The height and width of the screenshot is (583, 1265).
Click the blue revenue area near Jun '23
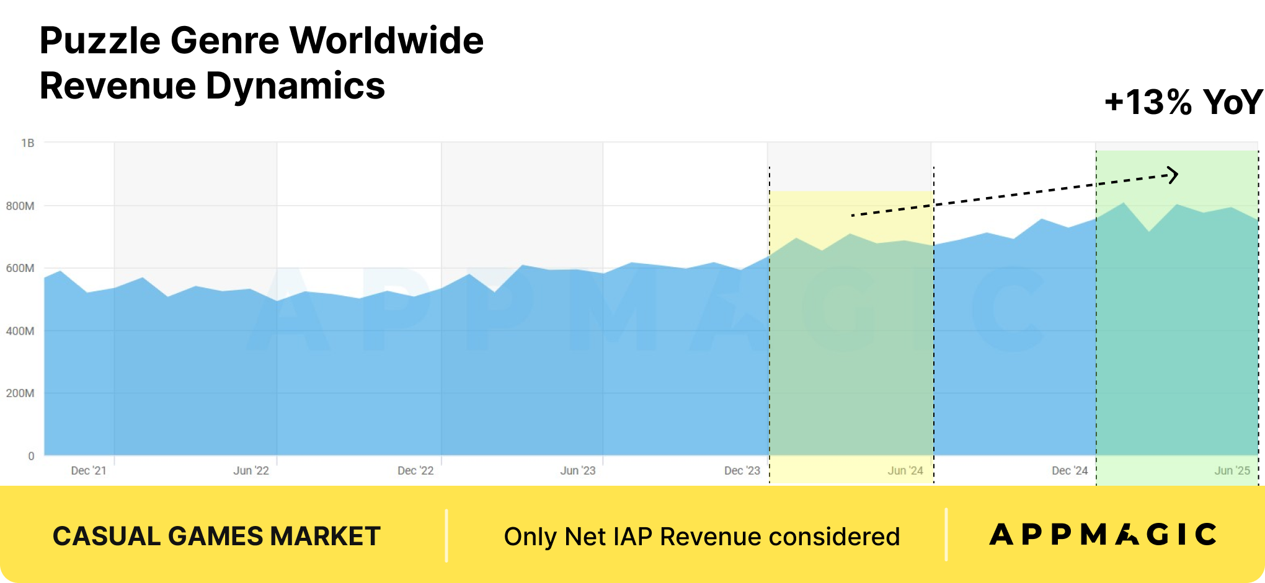click(x=578, y=366)
